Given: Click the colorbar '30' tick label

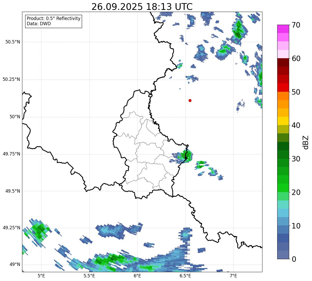Looking at the screenshot, I should click(x=296, y=159).
